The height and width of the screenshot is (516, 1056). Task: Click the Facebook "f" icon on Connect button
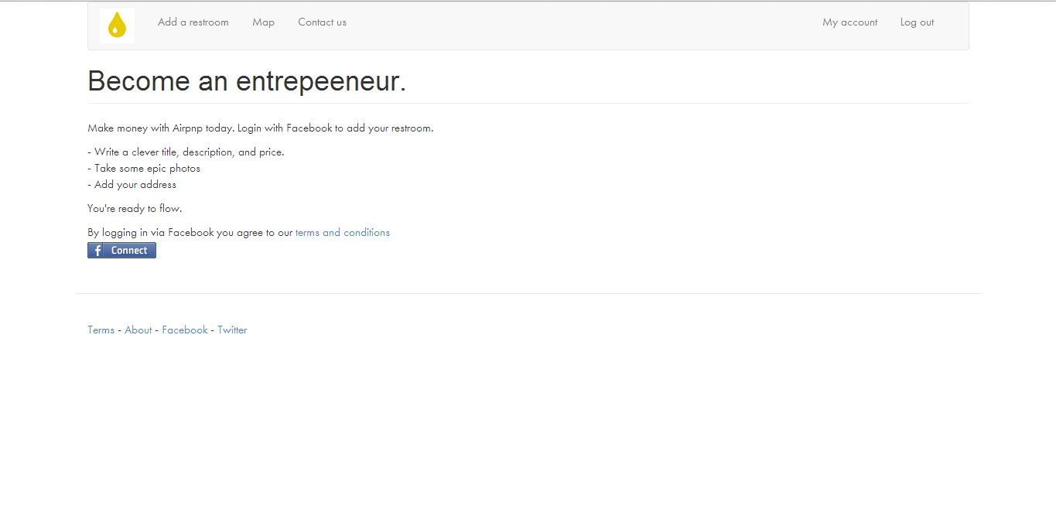97,251
